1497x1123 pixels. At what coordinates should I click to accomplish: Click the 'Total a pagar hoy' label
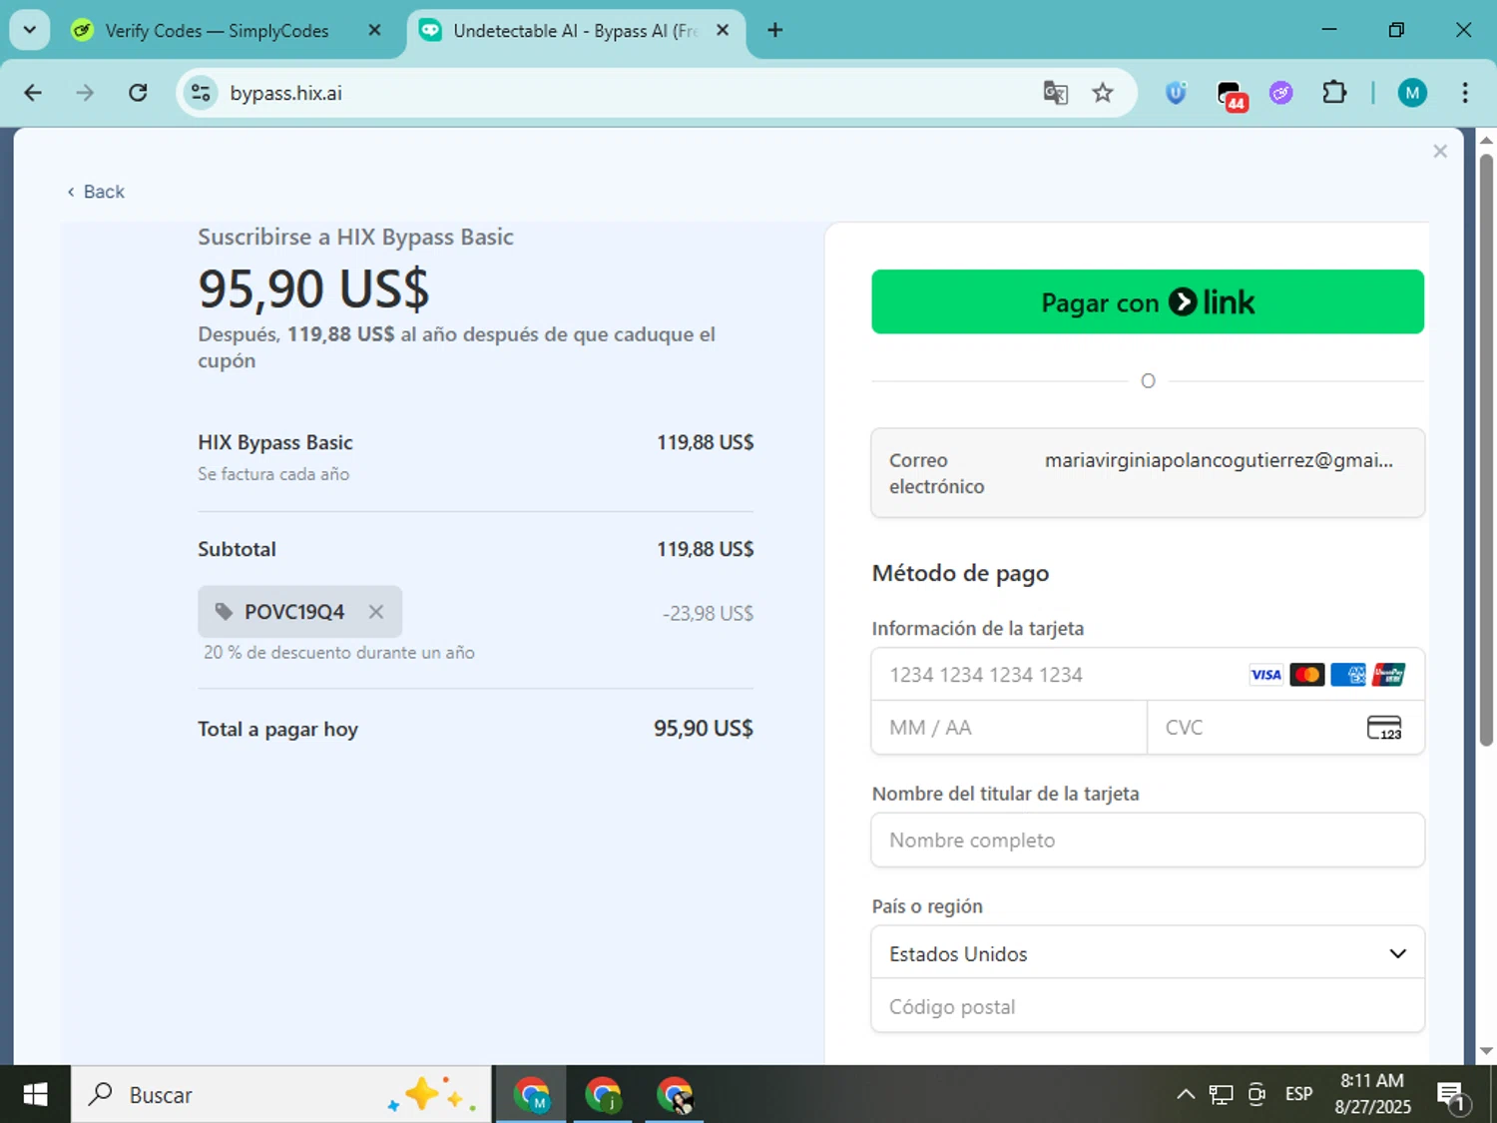pyautogui.click(x=277, y=730)
